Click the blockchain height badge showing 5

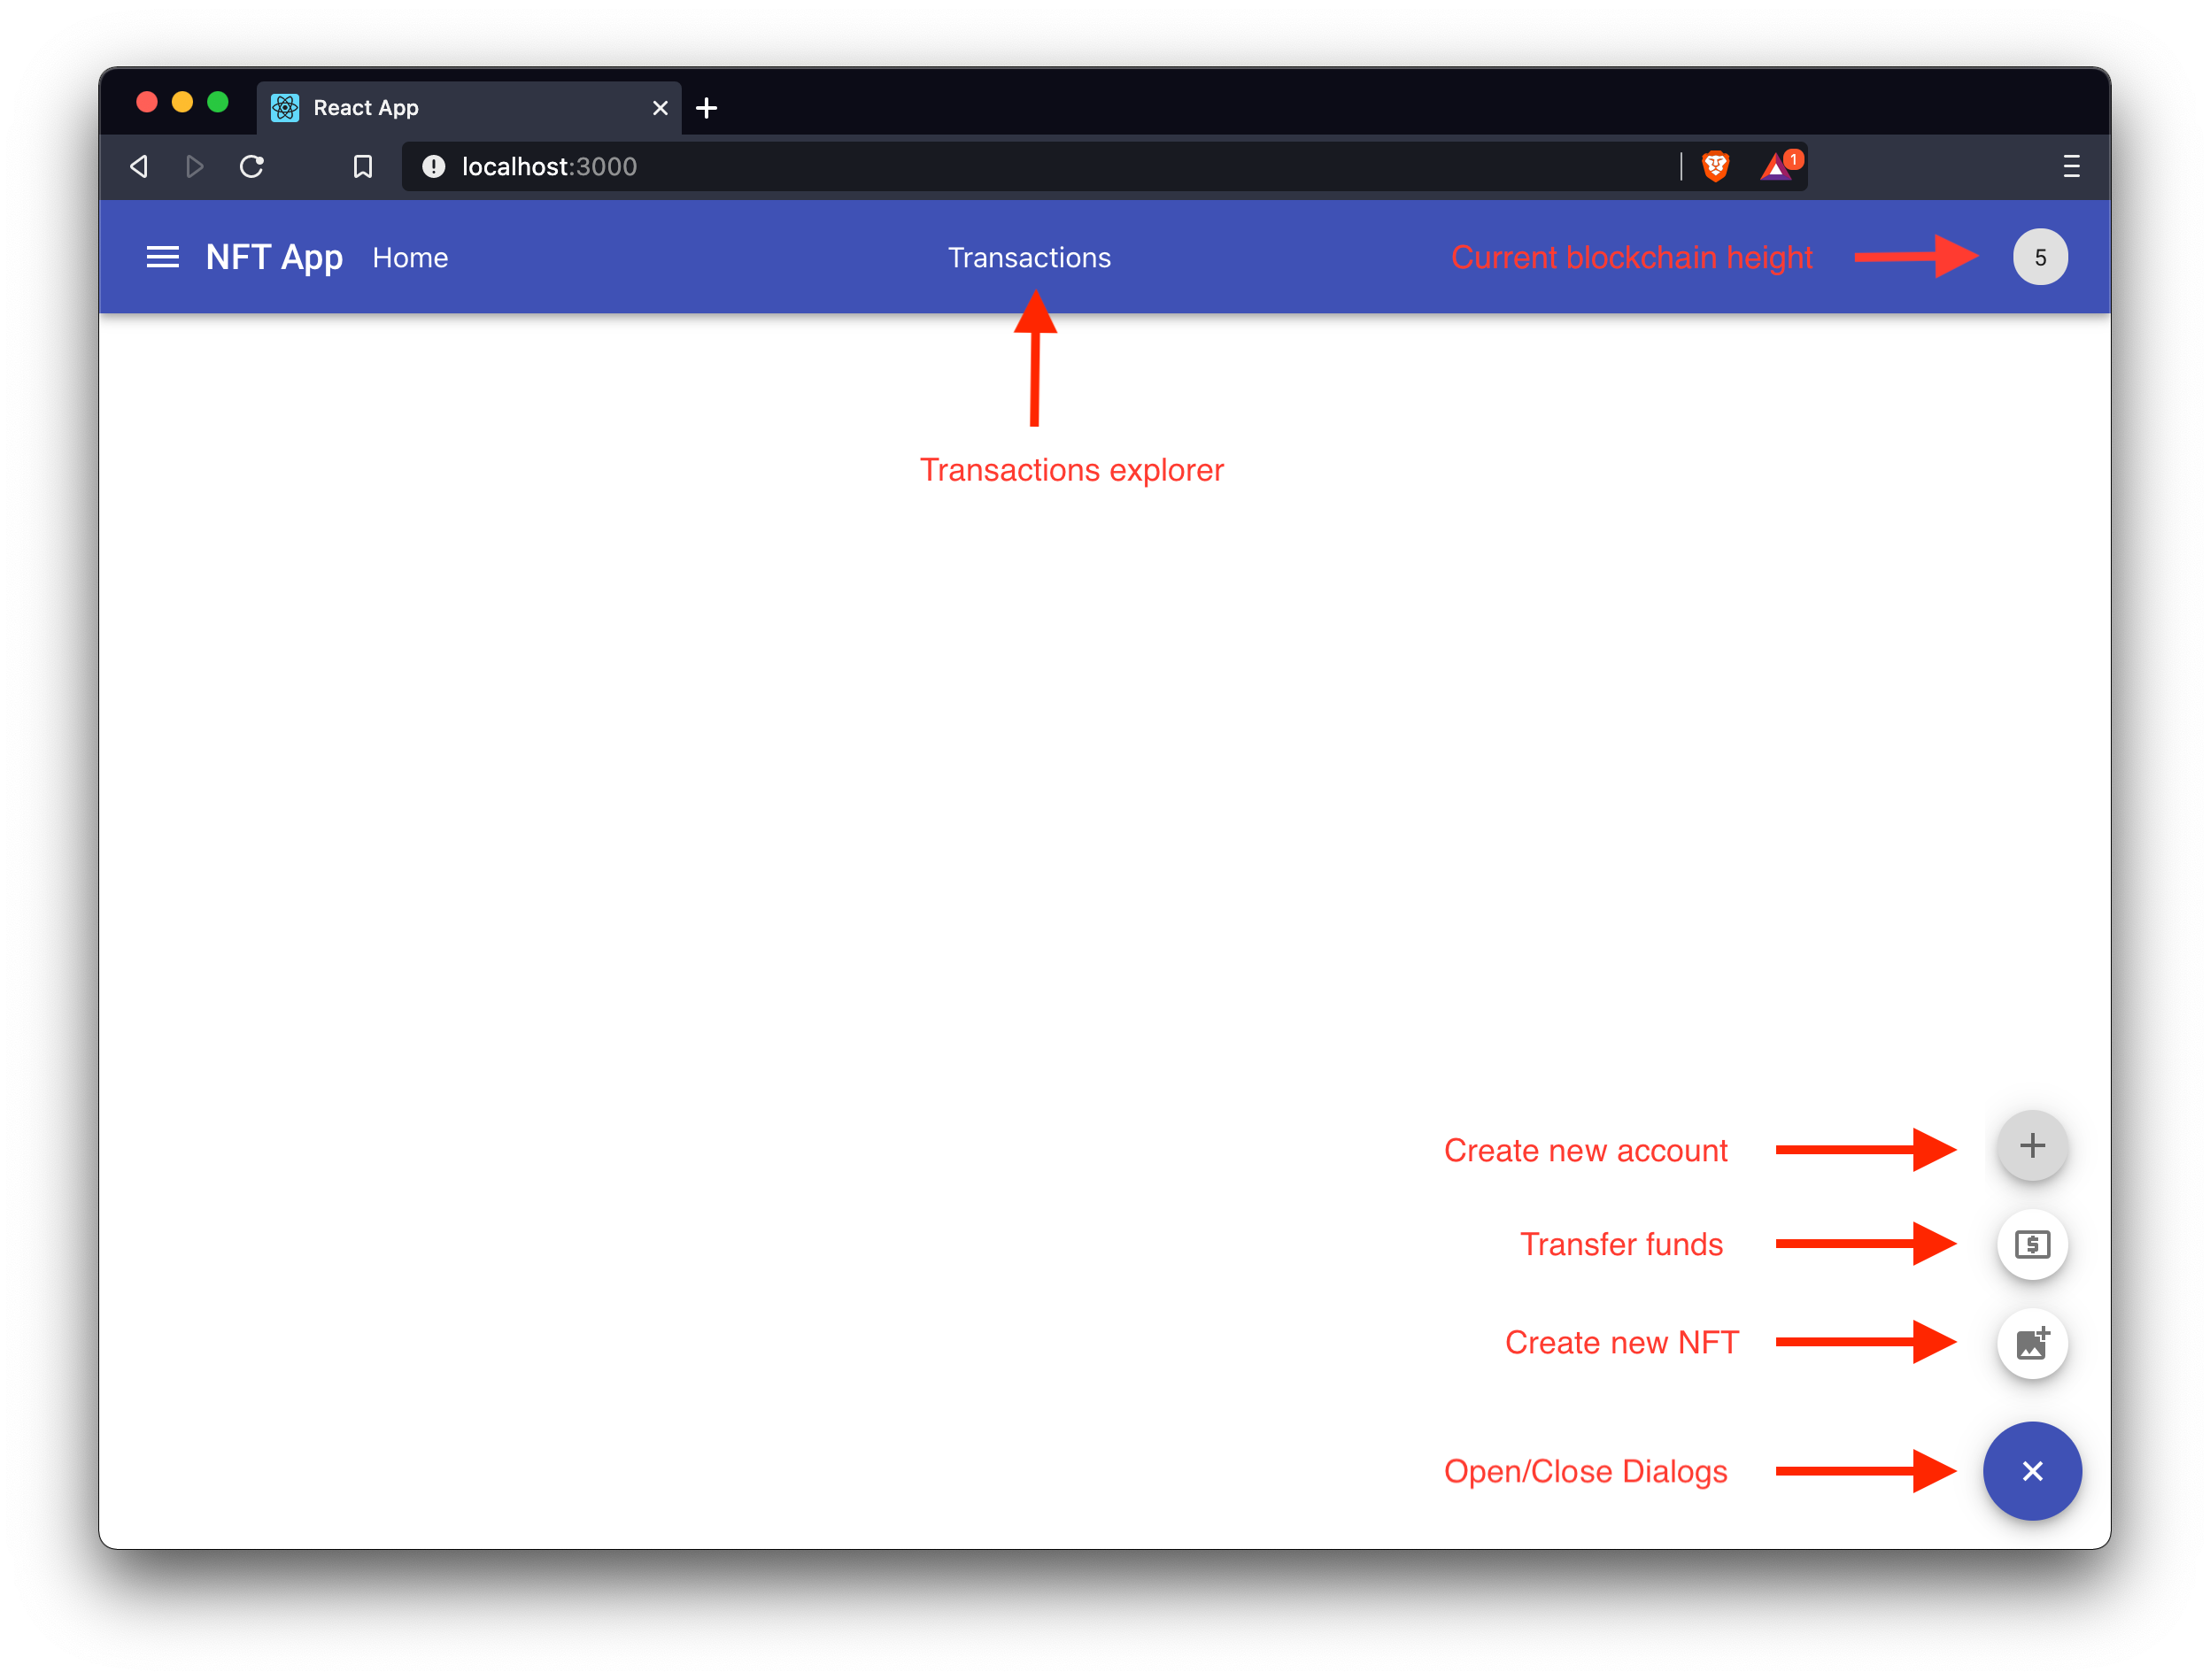tap(2040, 257)
